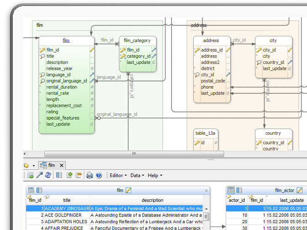Click the orange folder icon in the toolbar
Viewport: 307px width, 230px height.
click(x=79, y=175)
